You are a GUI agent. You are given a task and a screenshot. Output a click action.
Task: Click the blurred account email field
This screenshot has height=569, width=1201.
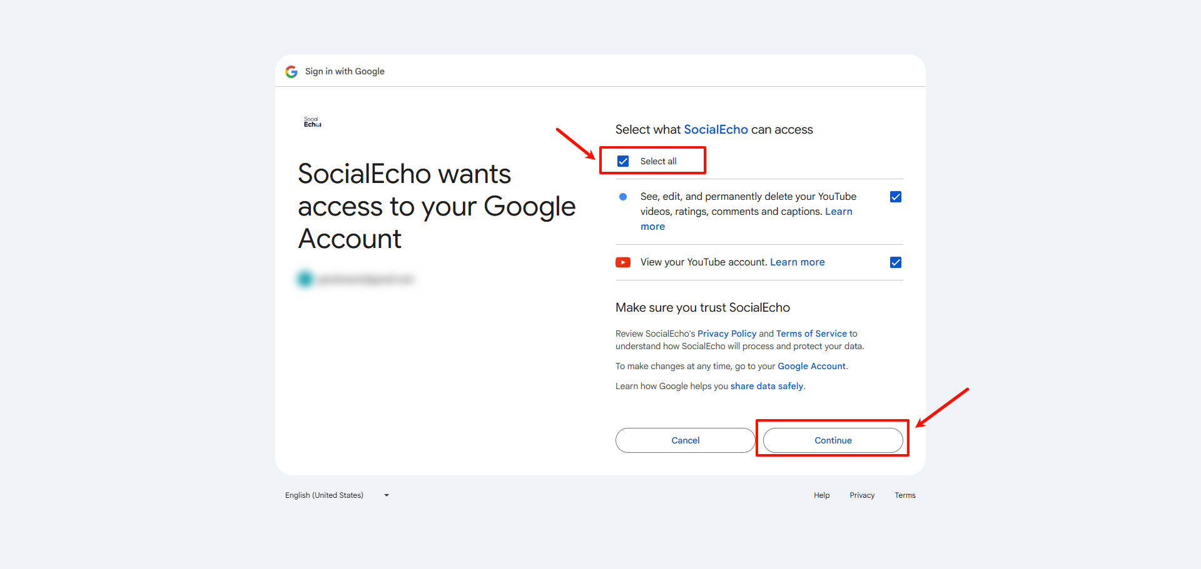(362, 279)
